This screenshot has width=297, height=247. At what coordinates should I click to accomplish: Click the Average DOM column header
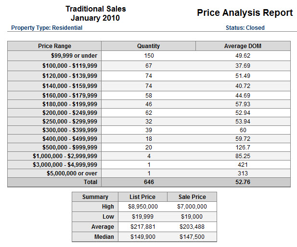243,46
